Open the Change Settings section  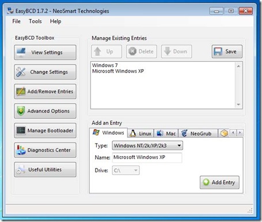(45, 72)
